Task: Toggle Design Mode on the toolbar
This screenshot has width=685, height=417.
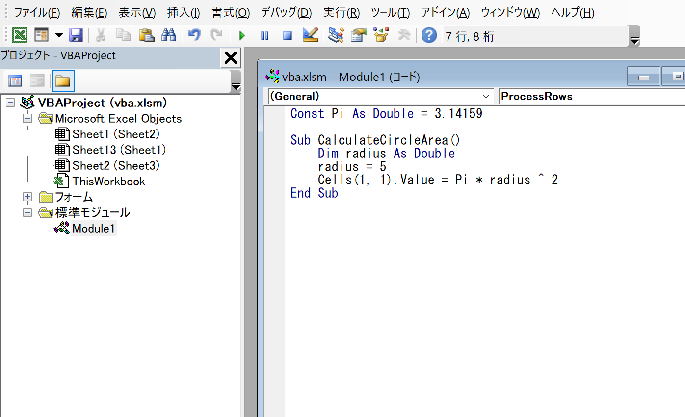Action: tap(310, 35)
